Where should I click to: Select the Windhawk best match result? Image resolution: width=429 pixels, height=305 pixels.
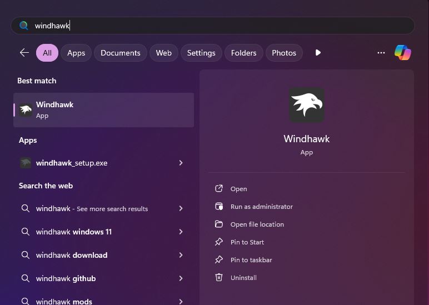click(x=103, y=109)
